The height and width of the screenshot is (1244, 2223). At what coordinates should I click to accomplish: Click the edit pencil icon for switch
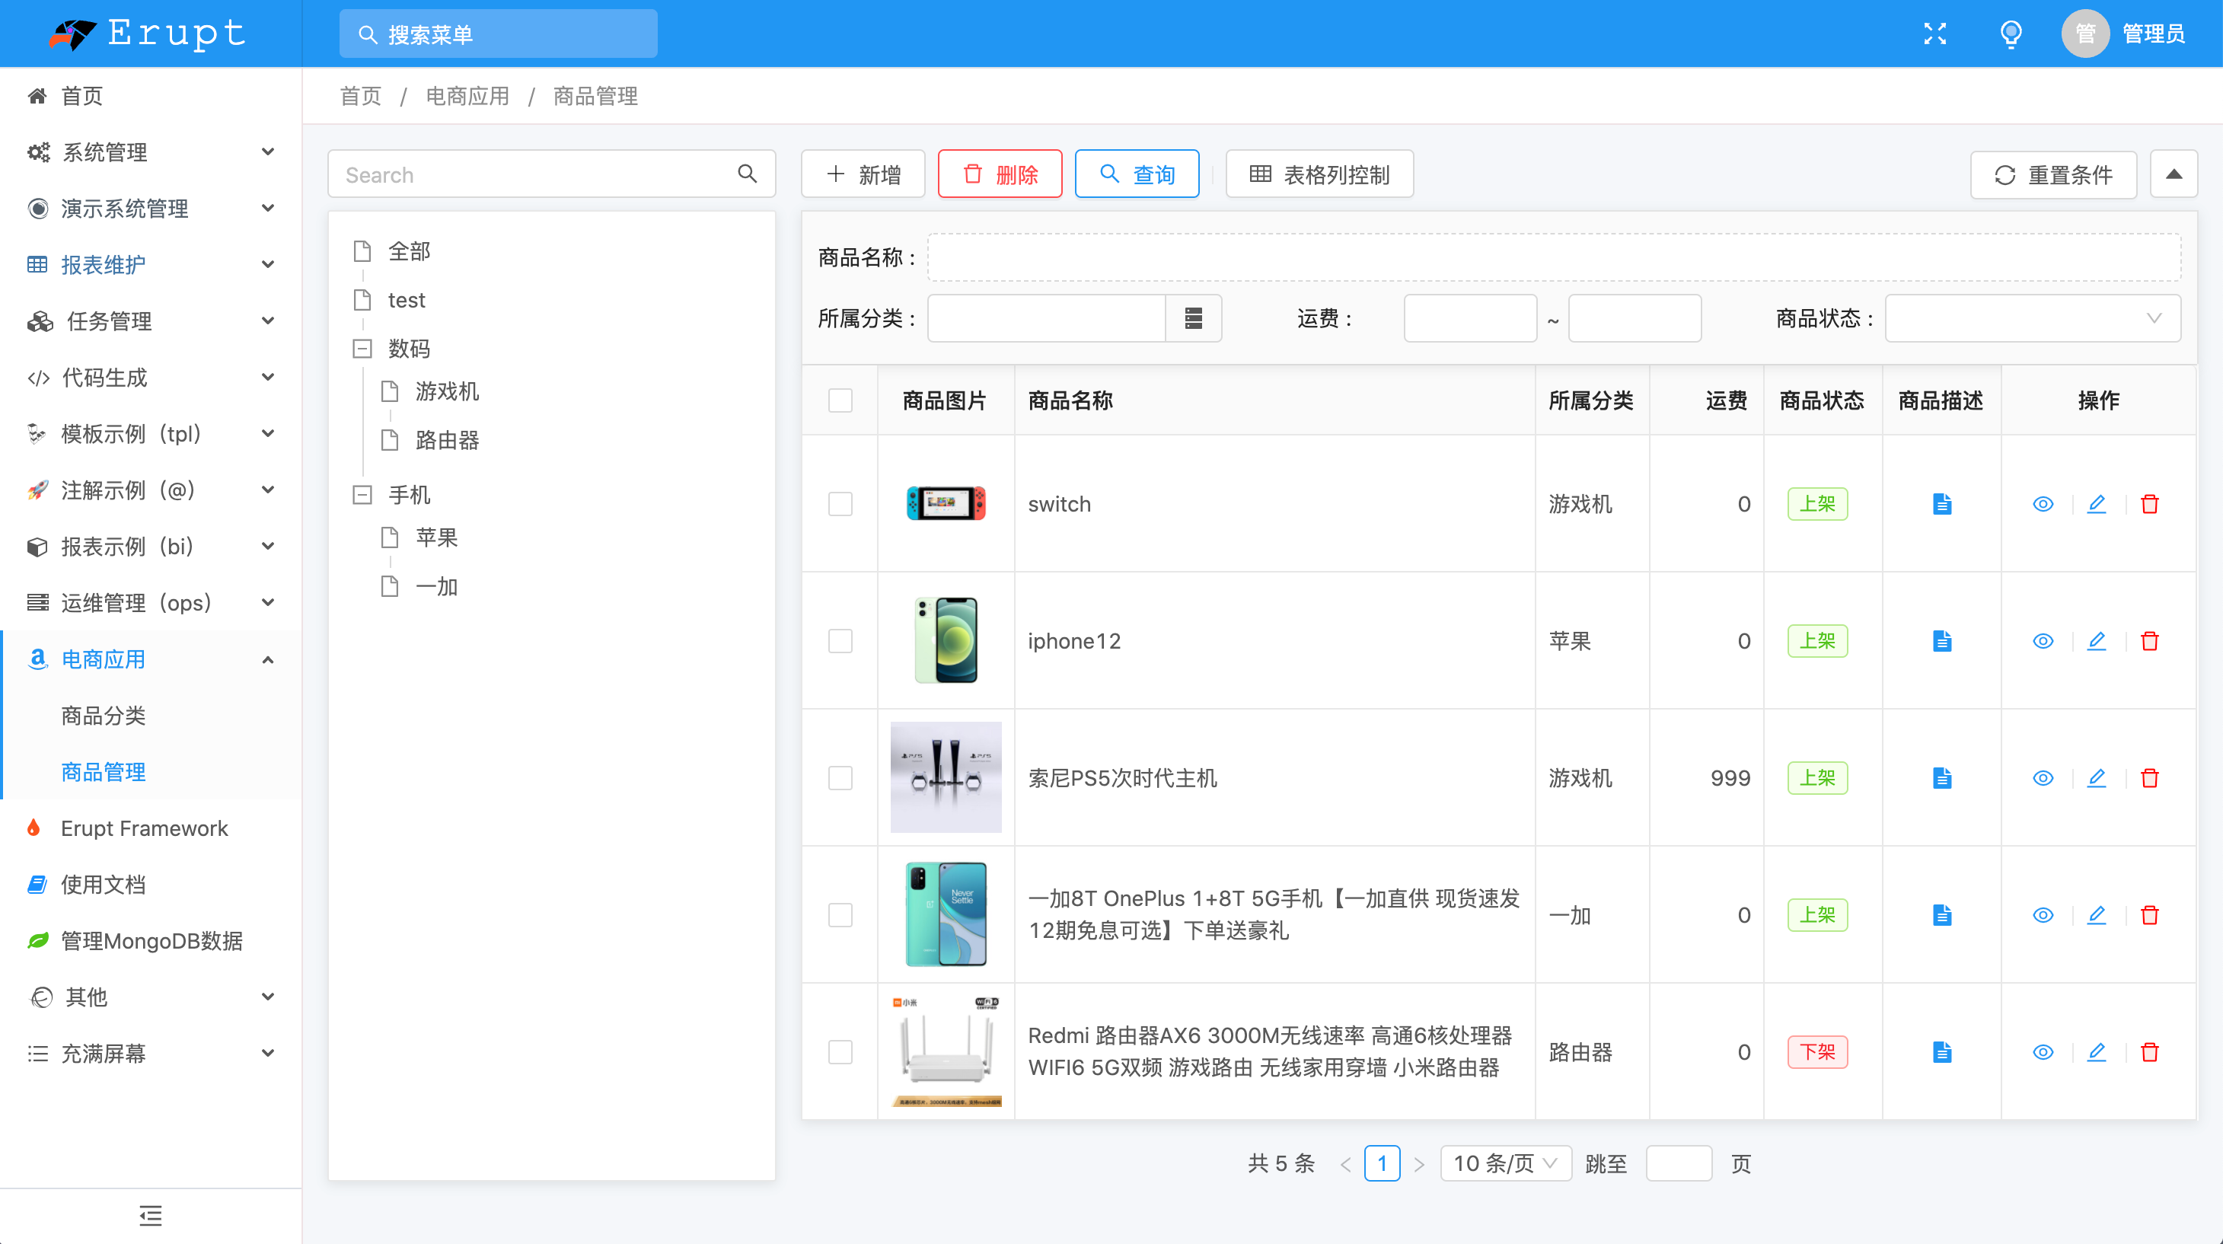(2096, 504)
